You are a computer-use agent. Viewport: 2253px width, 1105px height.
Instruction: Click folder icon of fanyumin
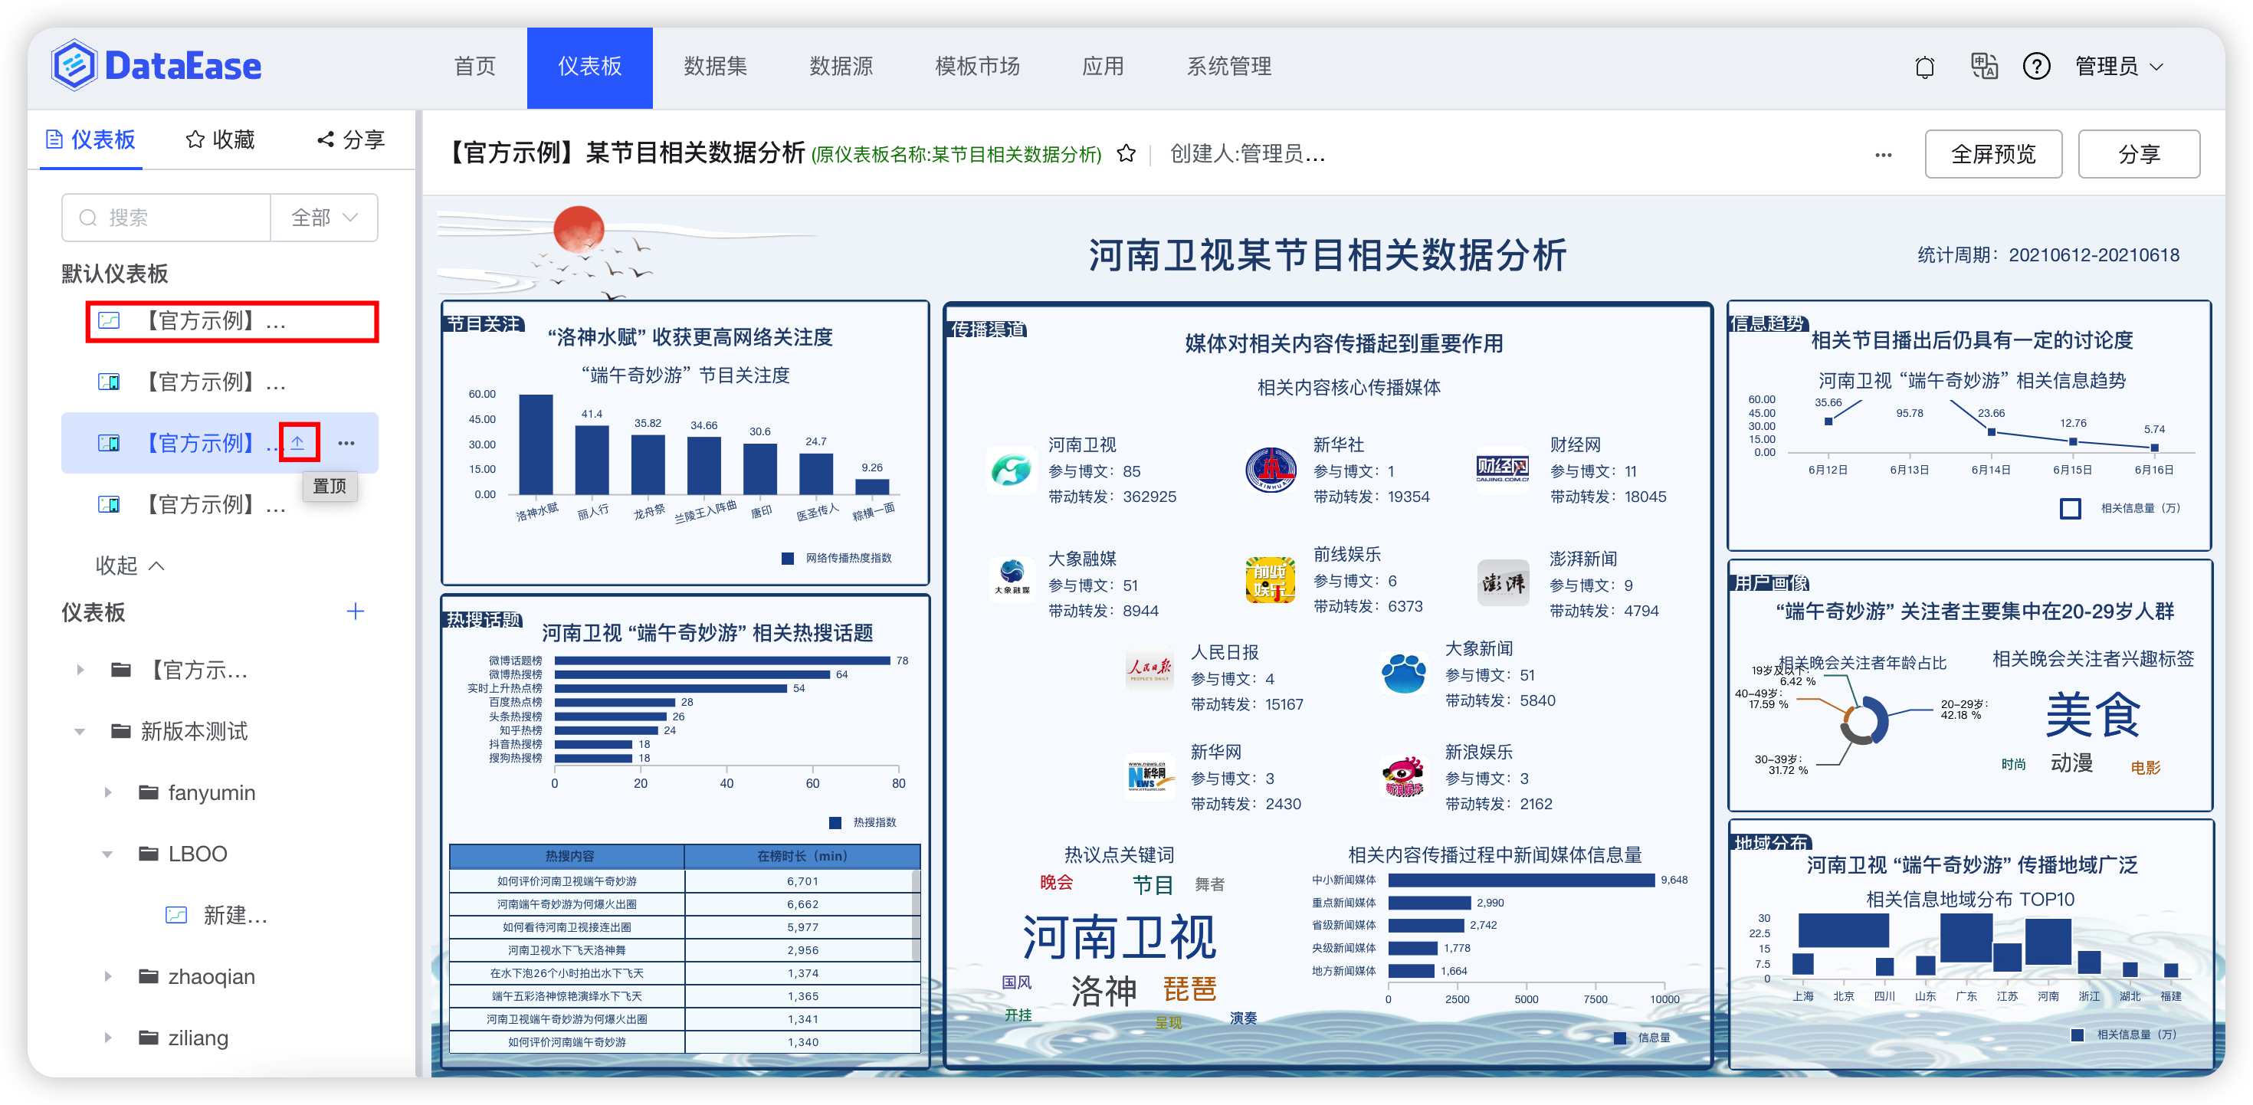pyautogui.click(x=149, y=792)
